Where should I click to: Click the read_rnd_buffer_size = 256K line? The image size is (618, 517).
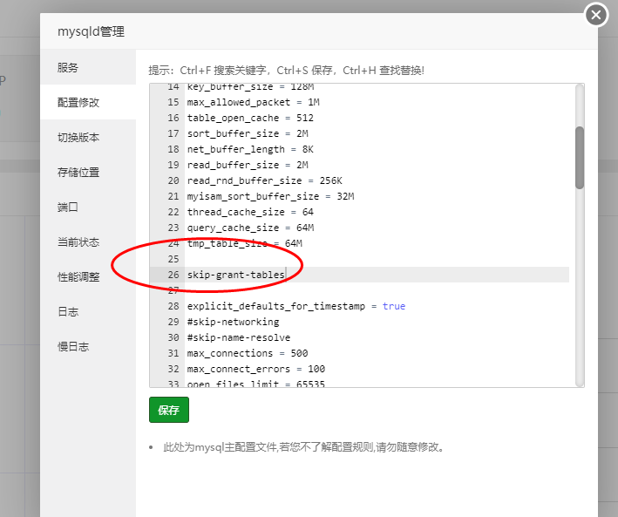pyautogui.click(x=264, y=180)
